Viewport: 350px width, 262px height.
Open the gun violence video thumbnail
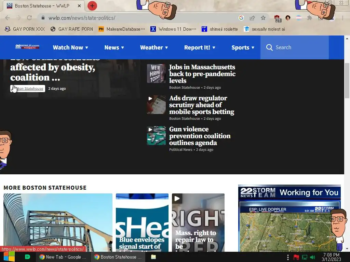point(156,135)
